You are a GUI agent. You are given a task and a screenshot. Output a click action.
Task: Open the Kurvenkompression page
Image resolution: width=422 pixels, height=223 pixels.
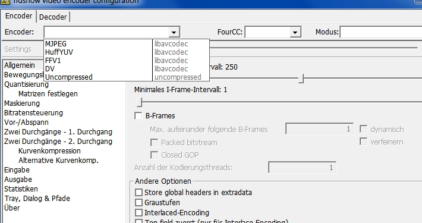pyautogui.click(x=49, y=151)
